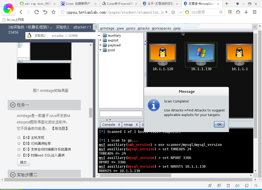Expand the payload folder tree node
The width and height of the screenshot is (262, 190).
coord(101,45)
